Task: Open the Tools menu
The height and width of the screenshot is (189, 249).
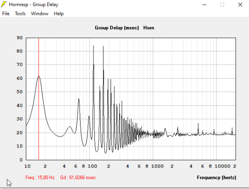Action: [20, 14]
